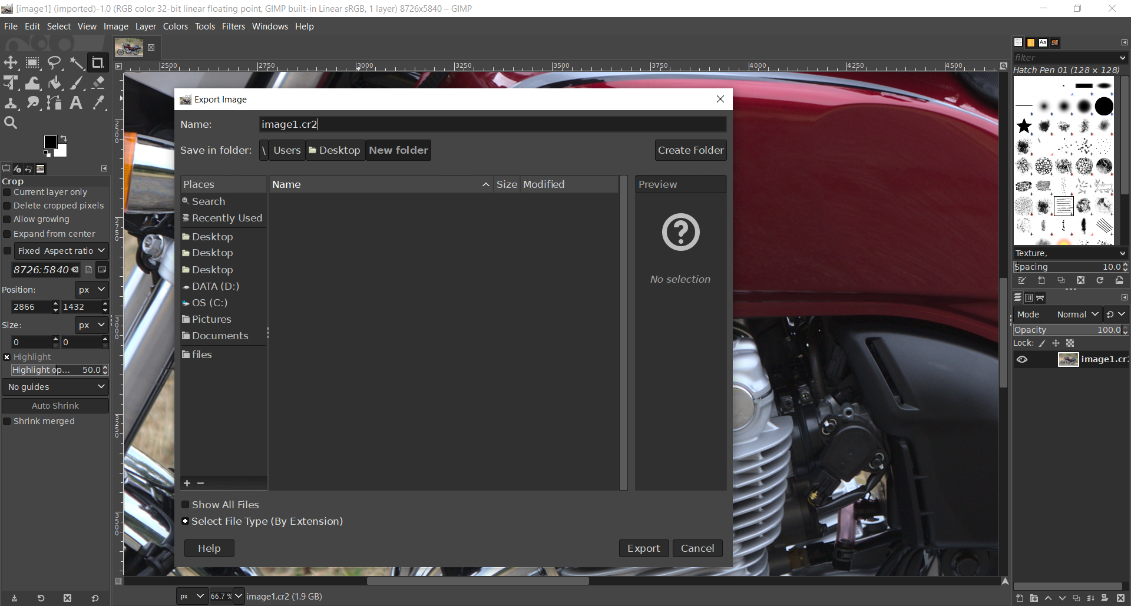The height and width of the screenshot is (606, 1131).
Task: Hide the image1.cr2 layer via eye icon
Action: 1022,359
